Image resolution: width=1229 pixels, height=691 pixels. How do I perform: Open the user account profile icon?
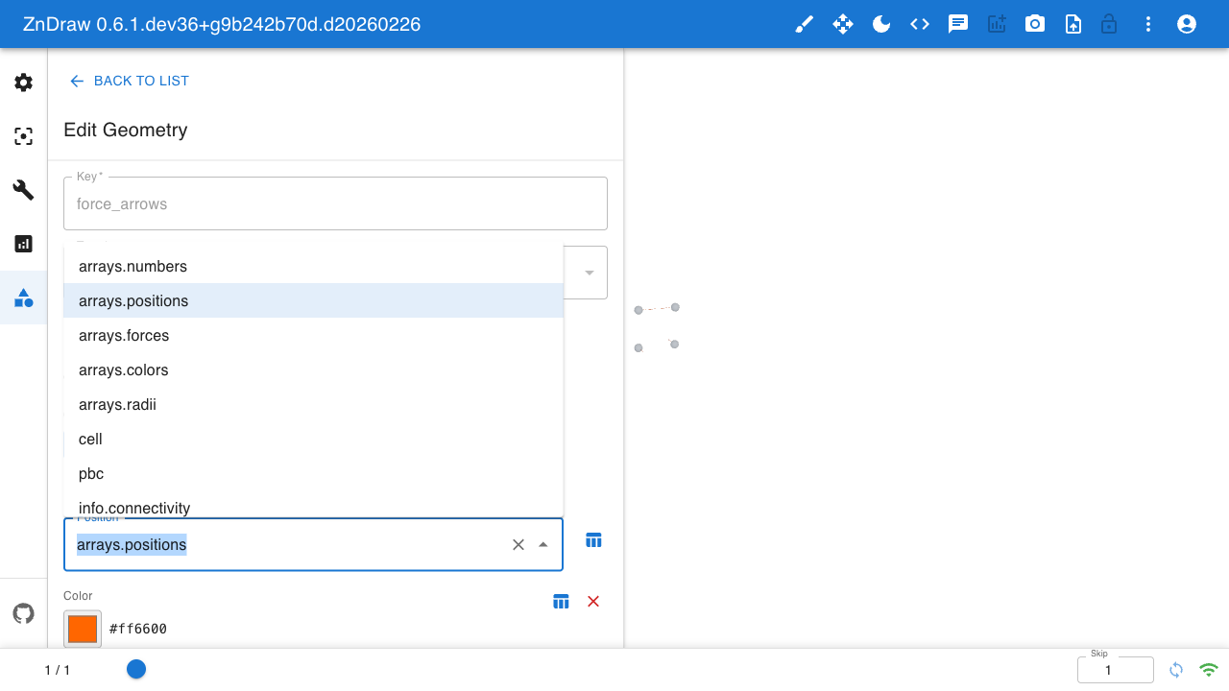[x=1187, y=24]
